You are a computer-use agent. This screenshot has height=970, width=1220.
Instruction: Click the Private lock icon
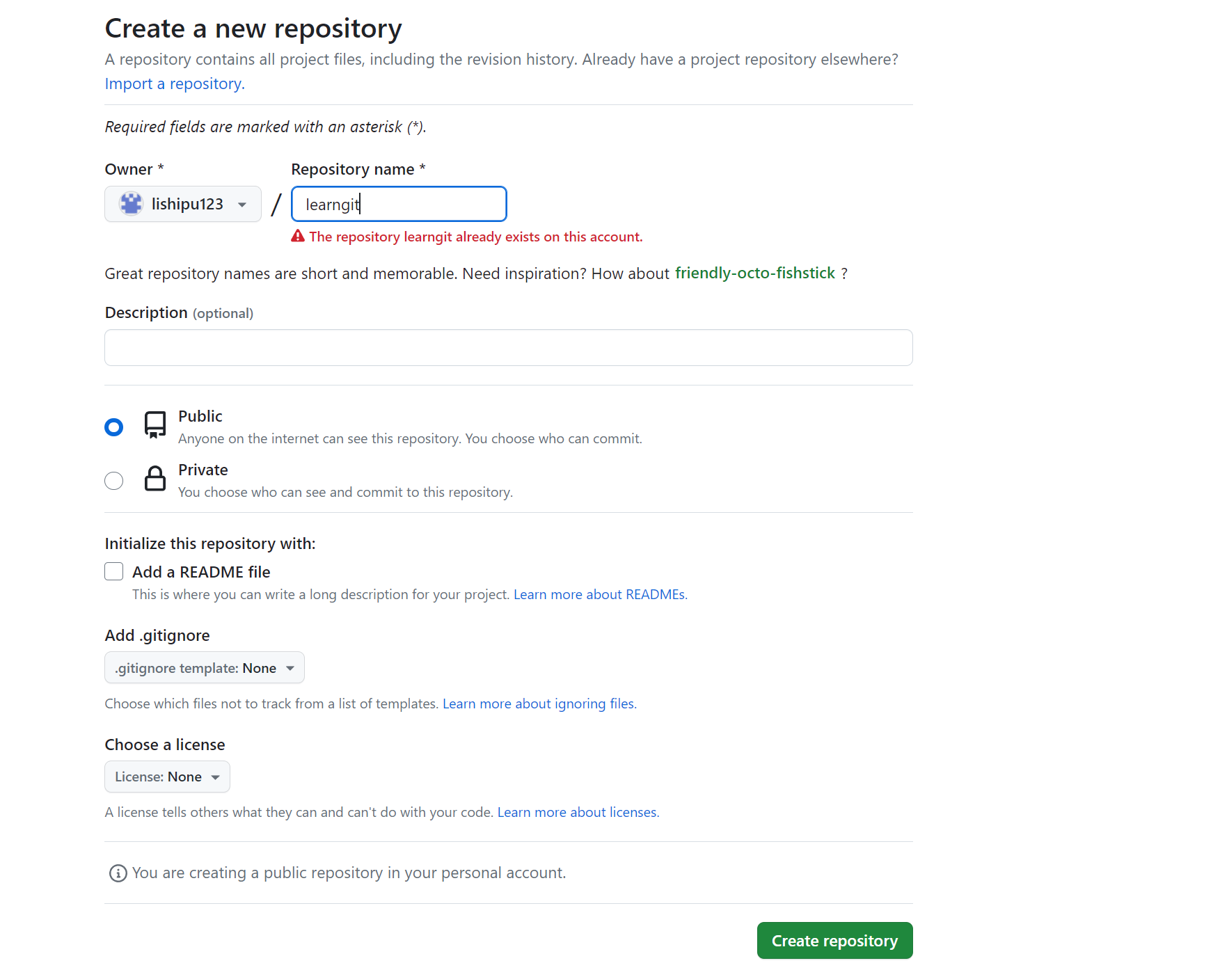pos(155,479)
